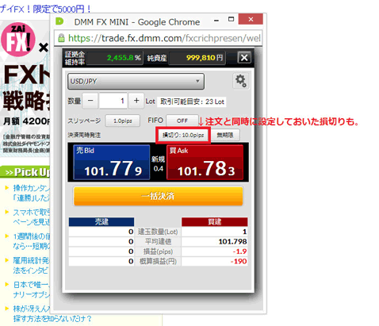Viewport: 379px width, 326px height.
Task: Click the green lock icon in address bar
Action: 61,38
